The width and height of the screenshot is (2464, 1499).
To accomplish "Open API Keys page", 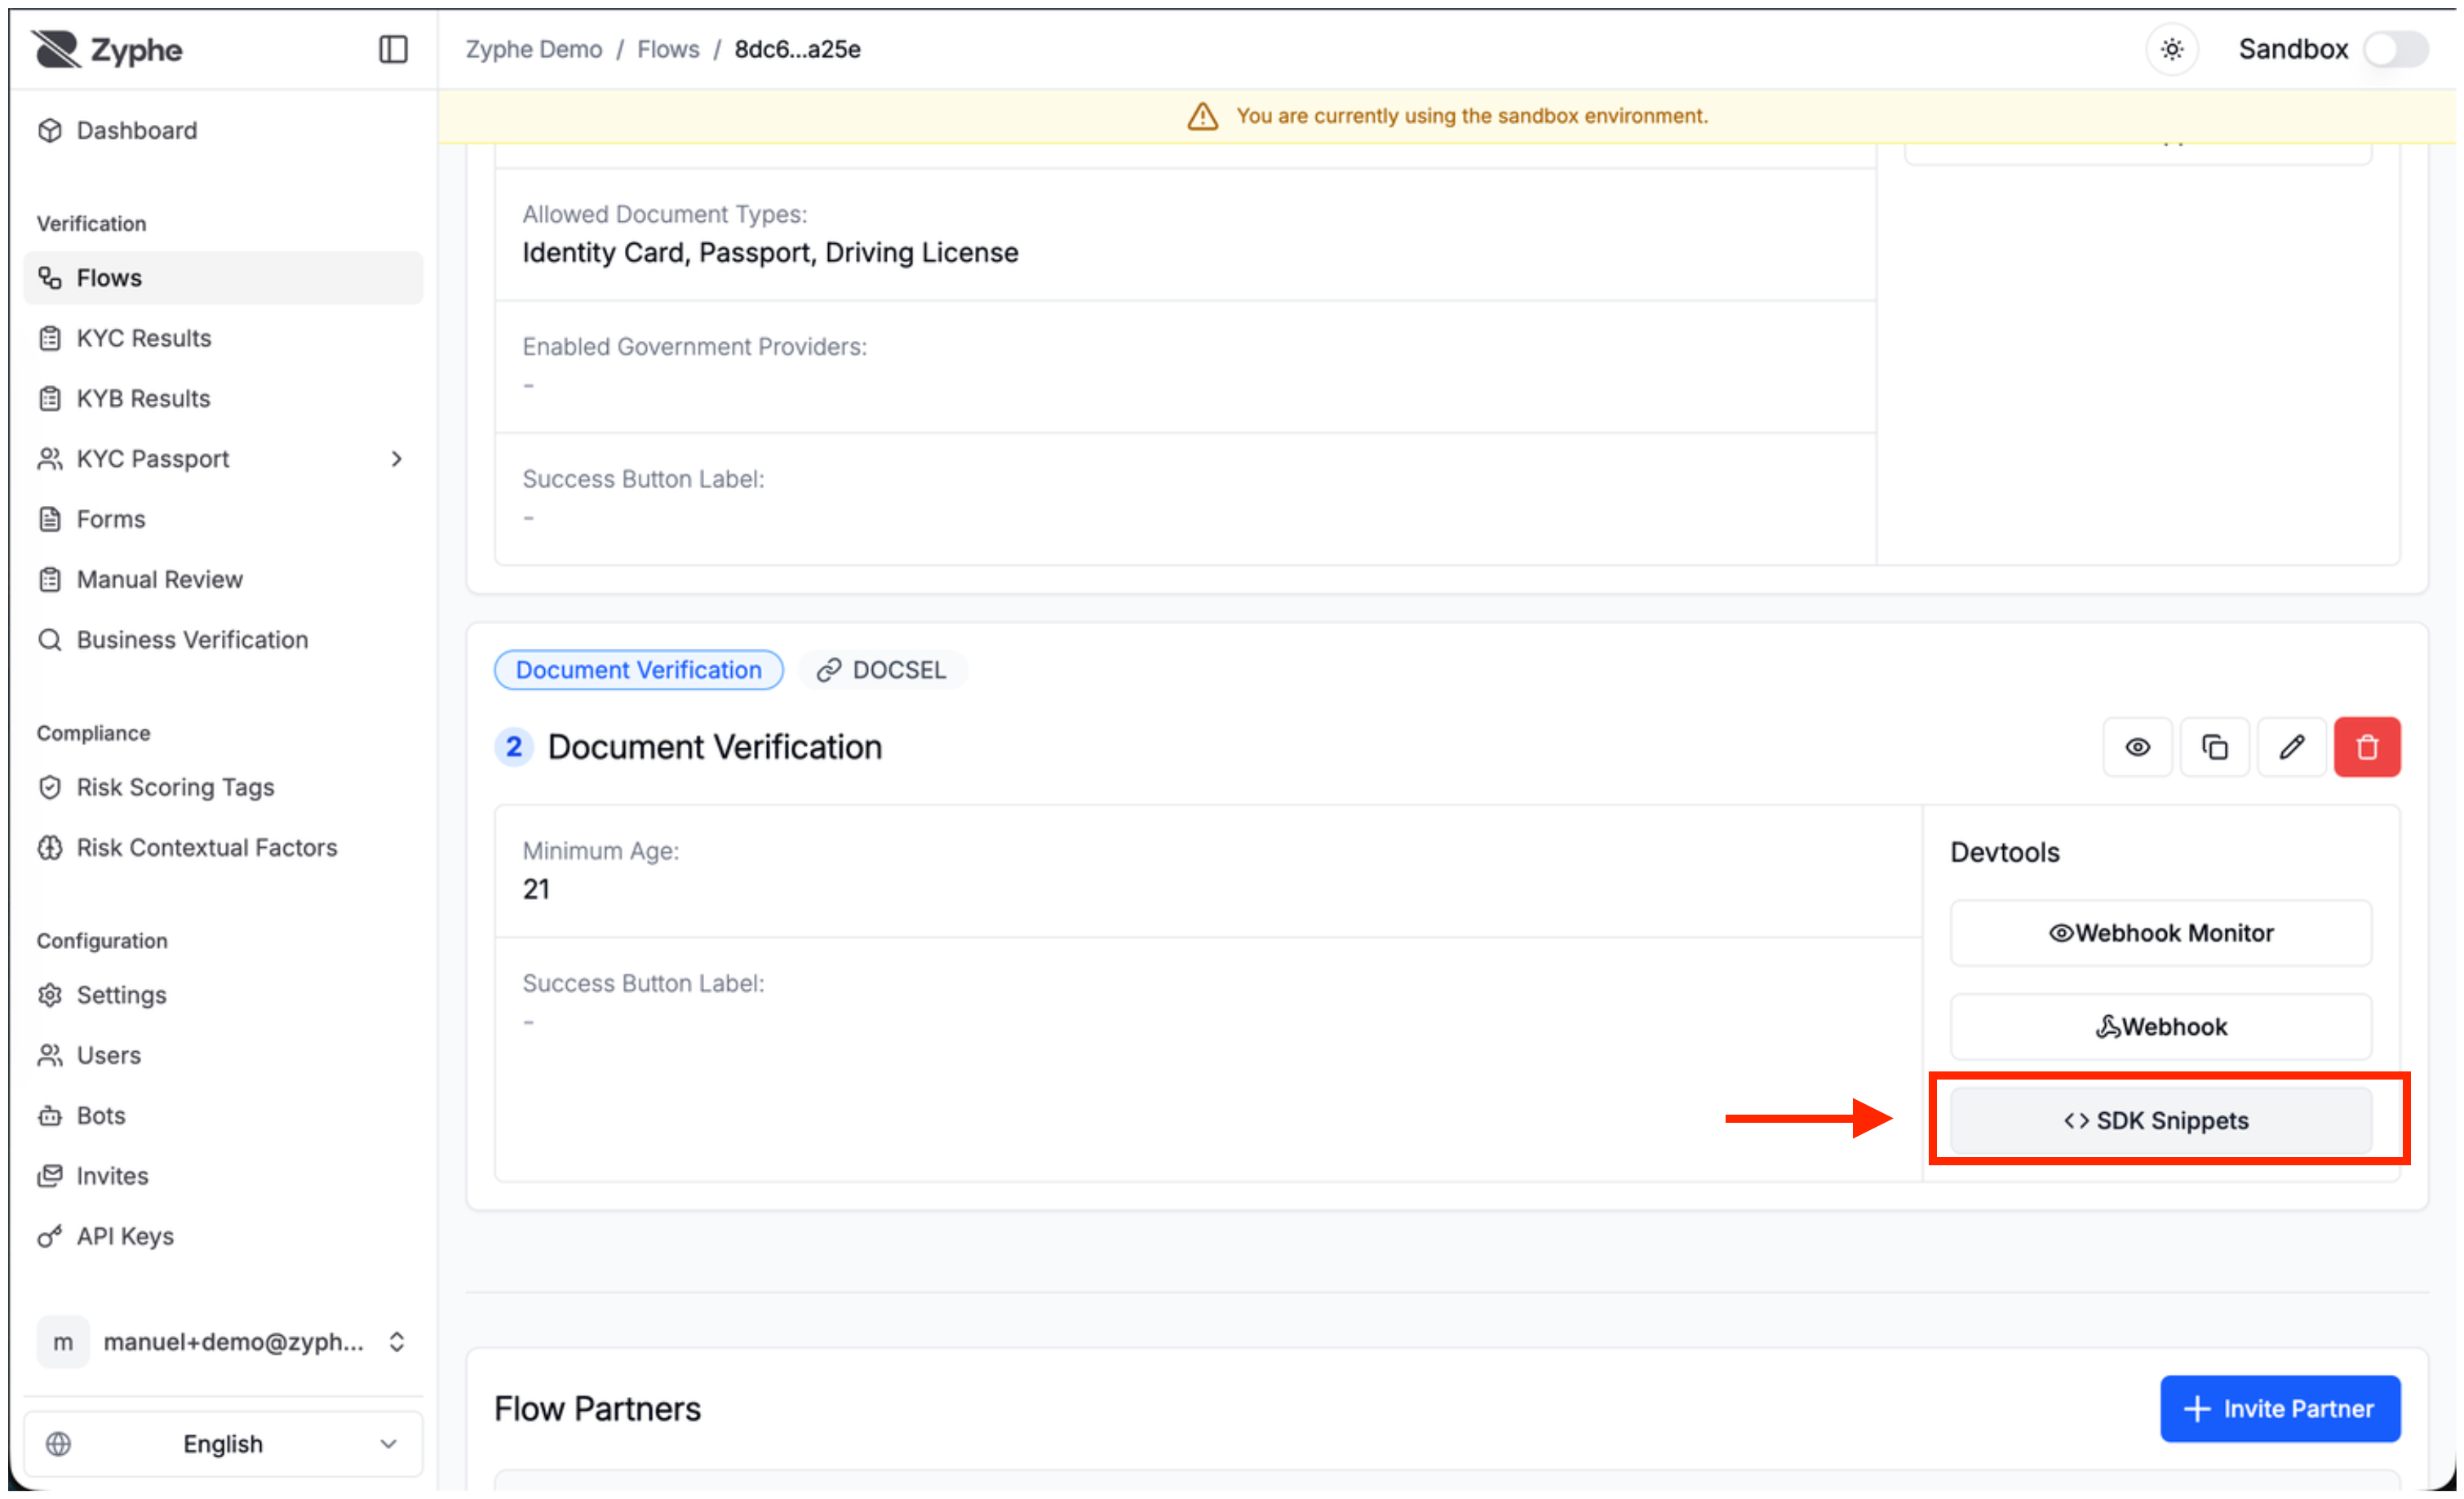I will [222, 1236].
